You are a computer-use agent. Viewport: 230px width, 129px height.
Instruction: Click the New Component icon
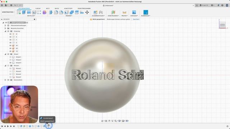96,12
